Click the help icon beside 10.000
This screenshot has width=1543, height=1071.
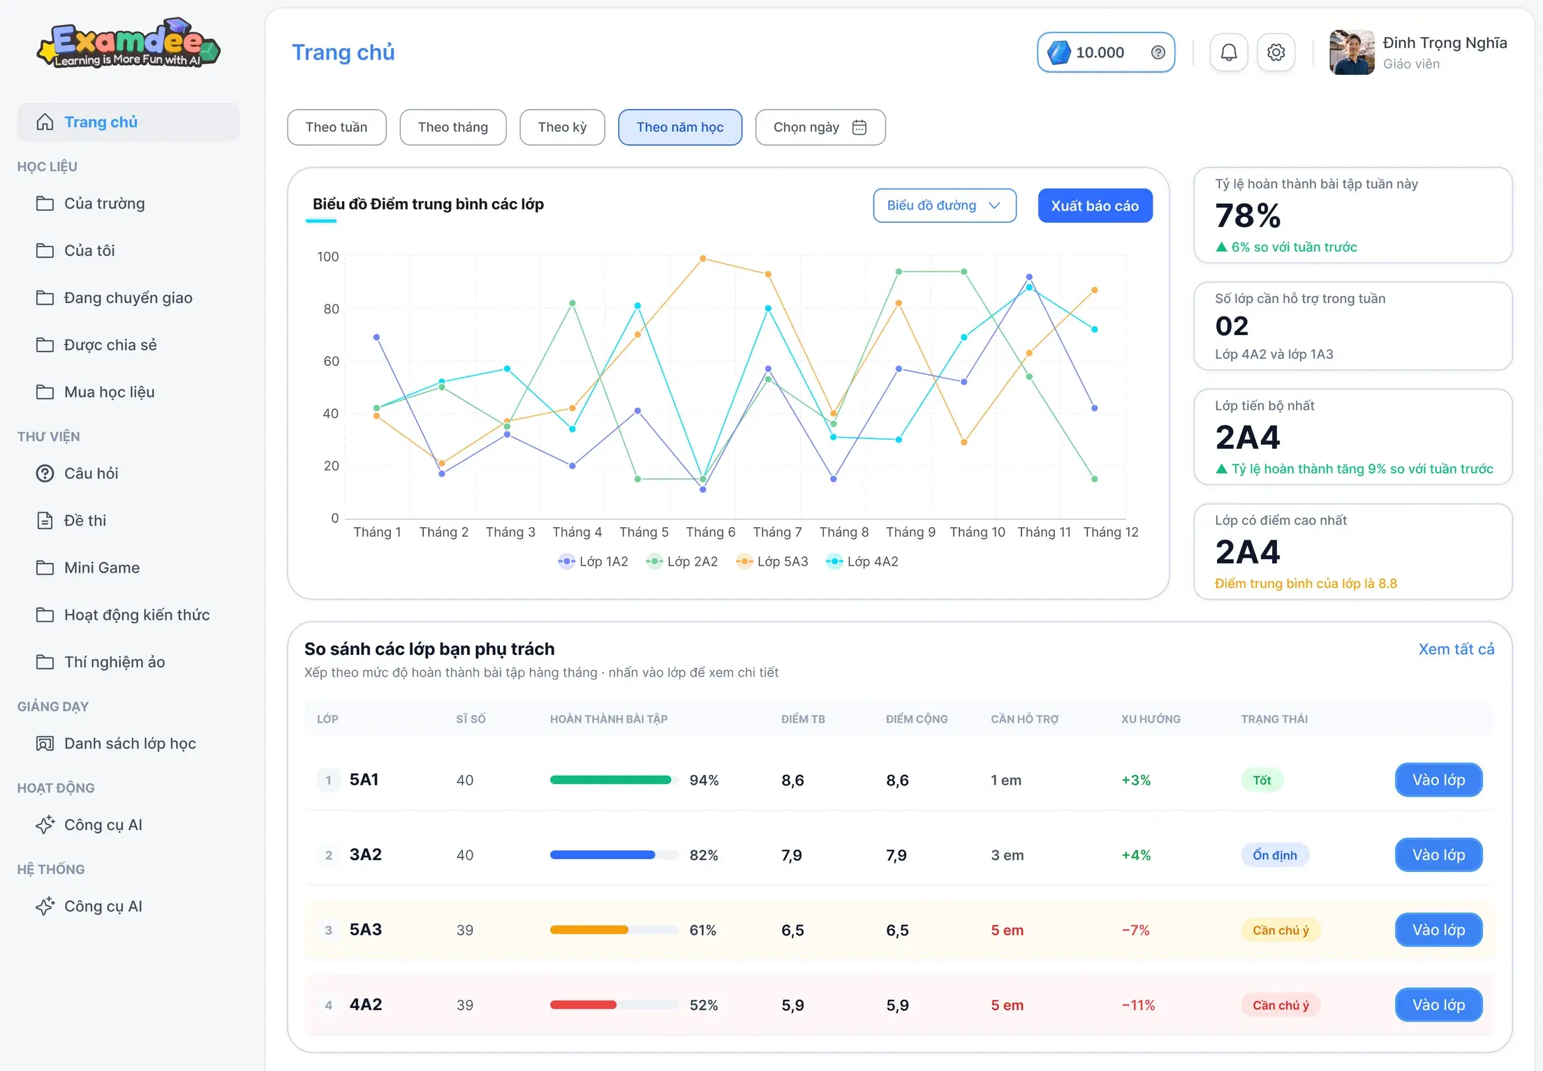click(x=1158, y=52)
